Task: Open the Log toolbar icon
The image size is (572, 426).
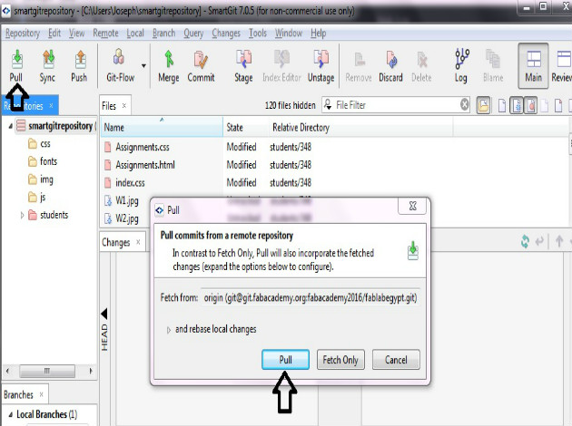Action: tap(461, 65)
